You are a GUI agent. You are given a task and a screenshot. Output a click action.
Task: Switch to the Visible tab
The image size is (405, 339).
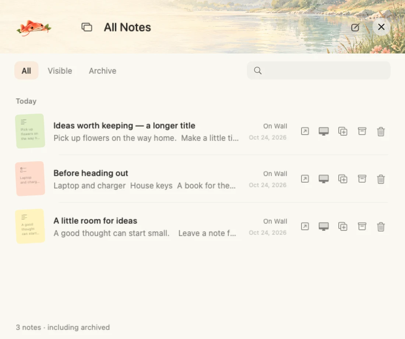coord(60,71)
